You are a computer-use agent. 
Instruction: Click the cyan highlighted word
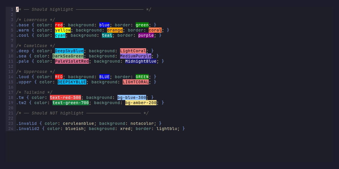(x=60, y=35)
